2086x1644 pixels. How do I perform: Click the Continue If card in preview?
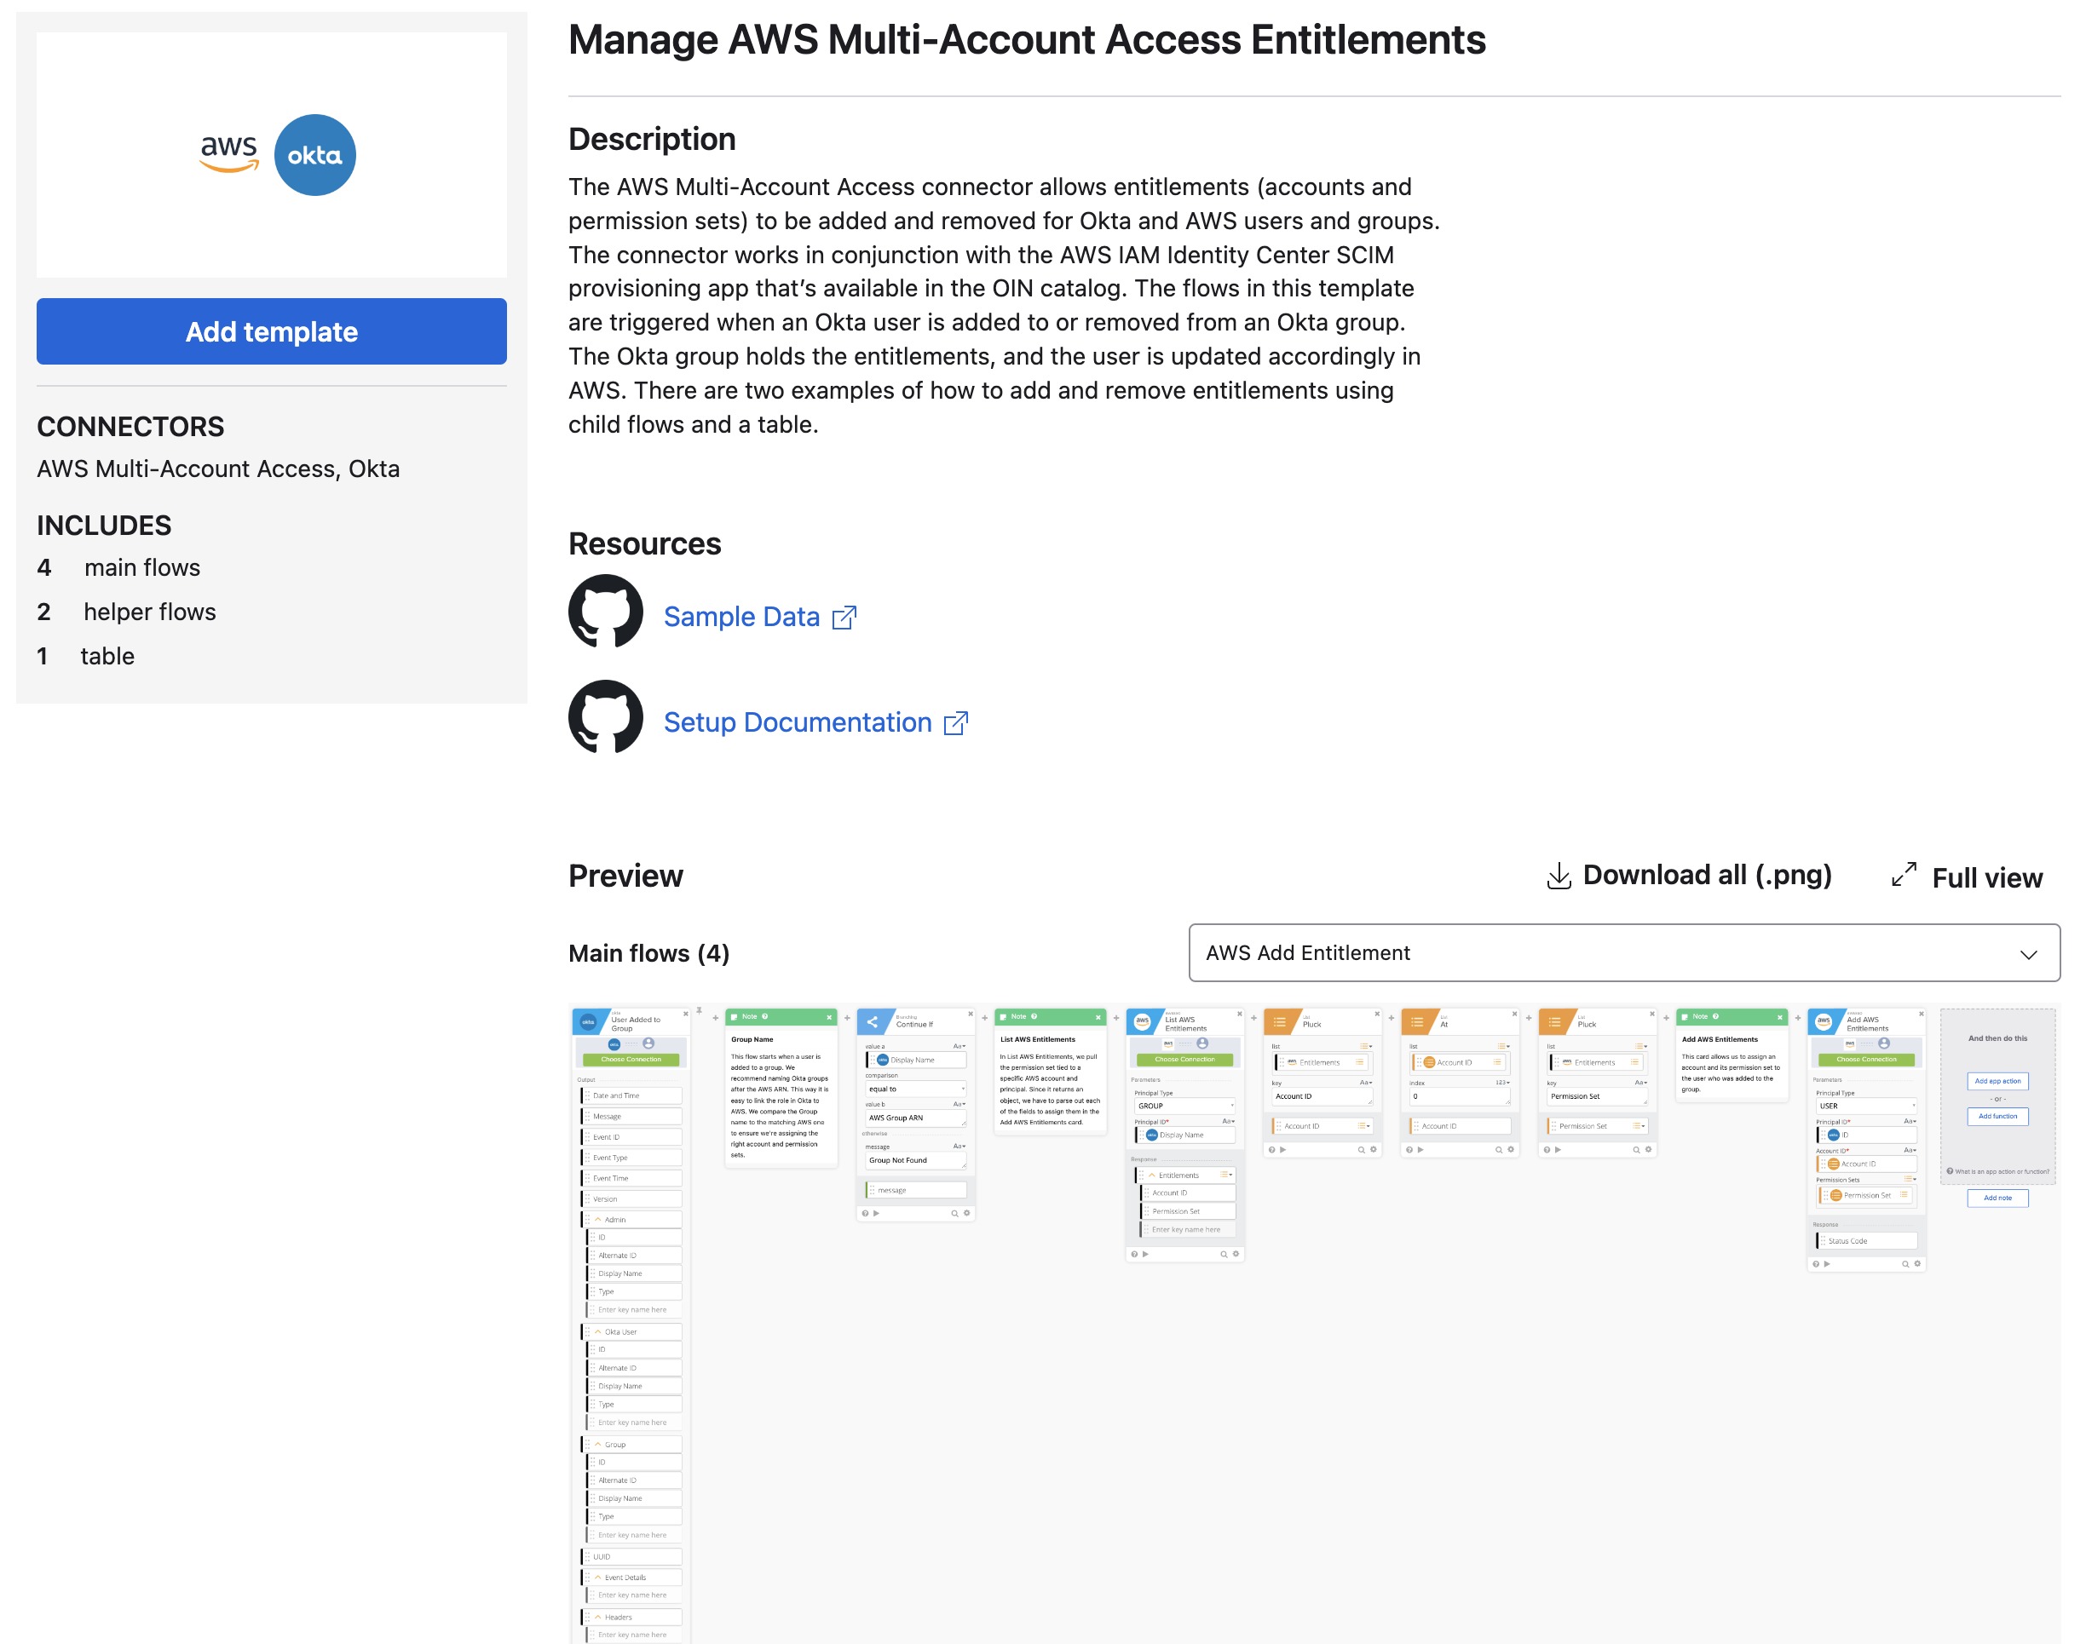915,1115
